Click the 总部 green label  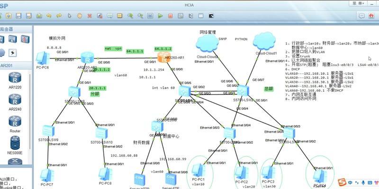point(269,89)
